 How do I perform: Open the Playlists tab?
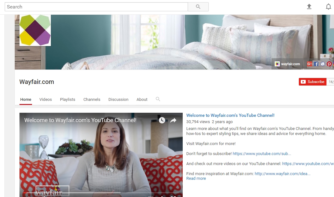67,100
